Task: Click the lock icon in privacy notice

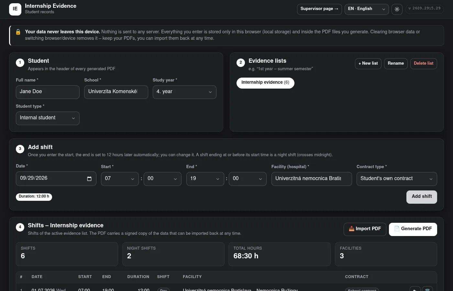Action: 18,32
